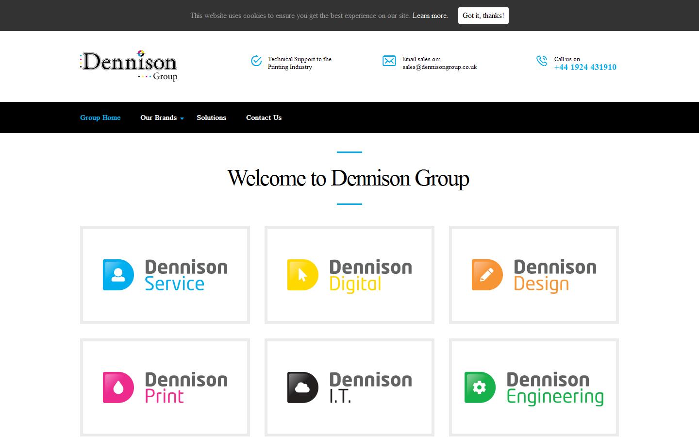Open the Dennison Digital brand card
699x437 pixels.
pyautogui.click(x=349, y=274)
